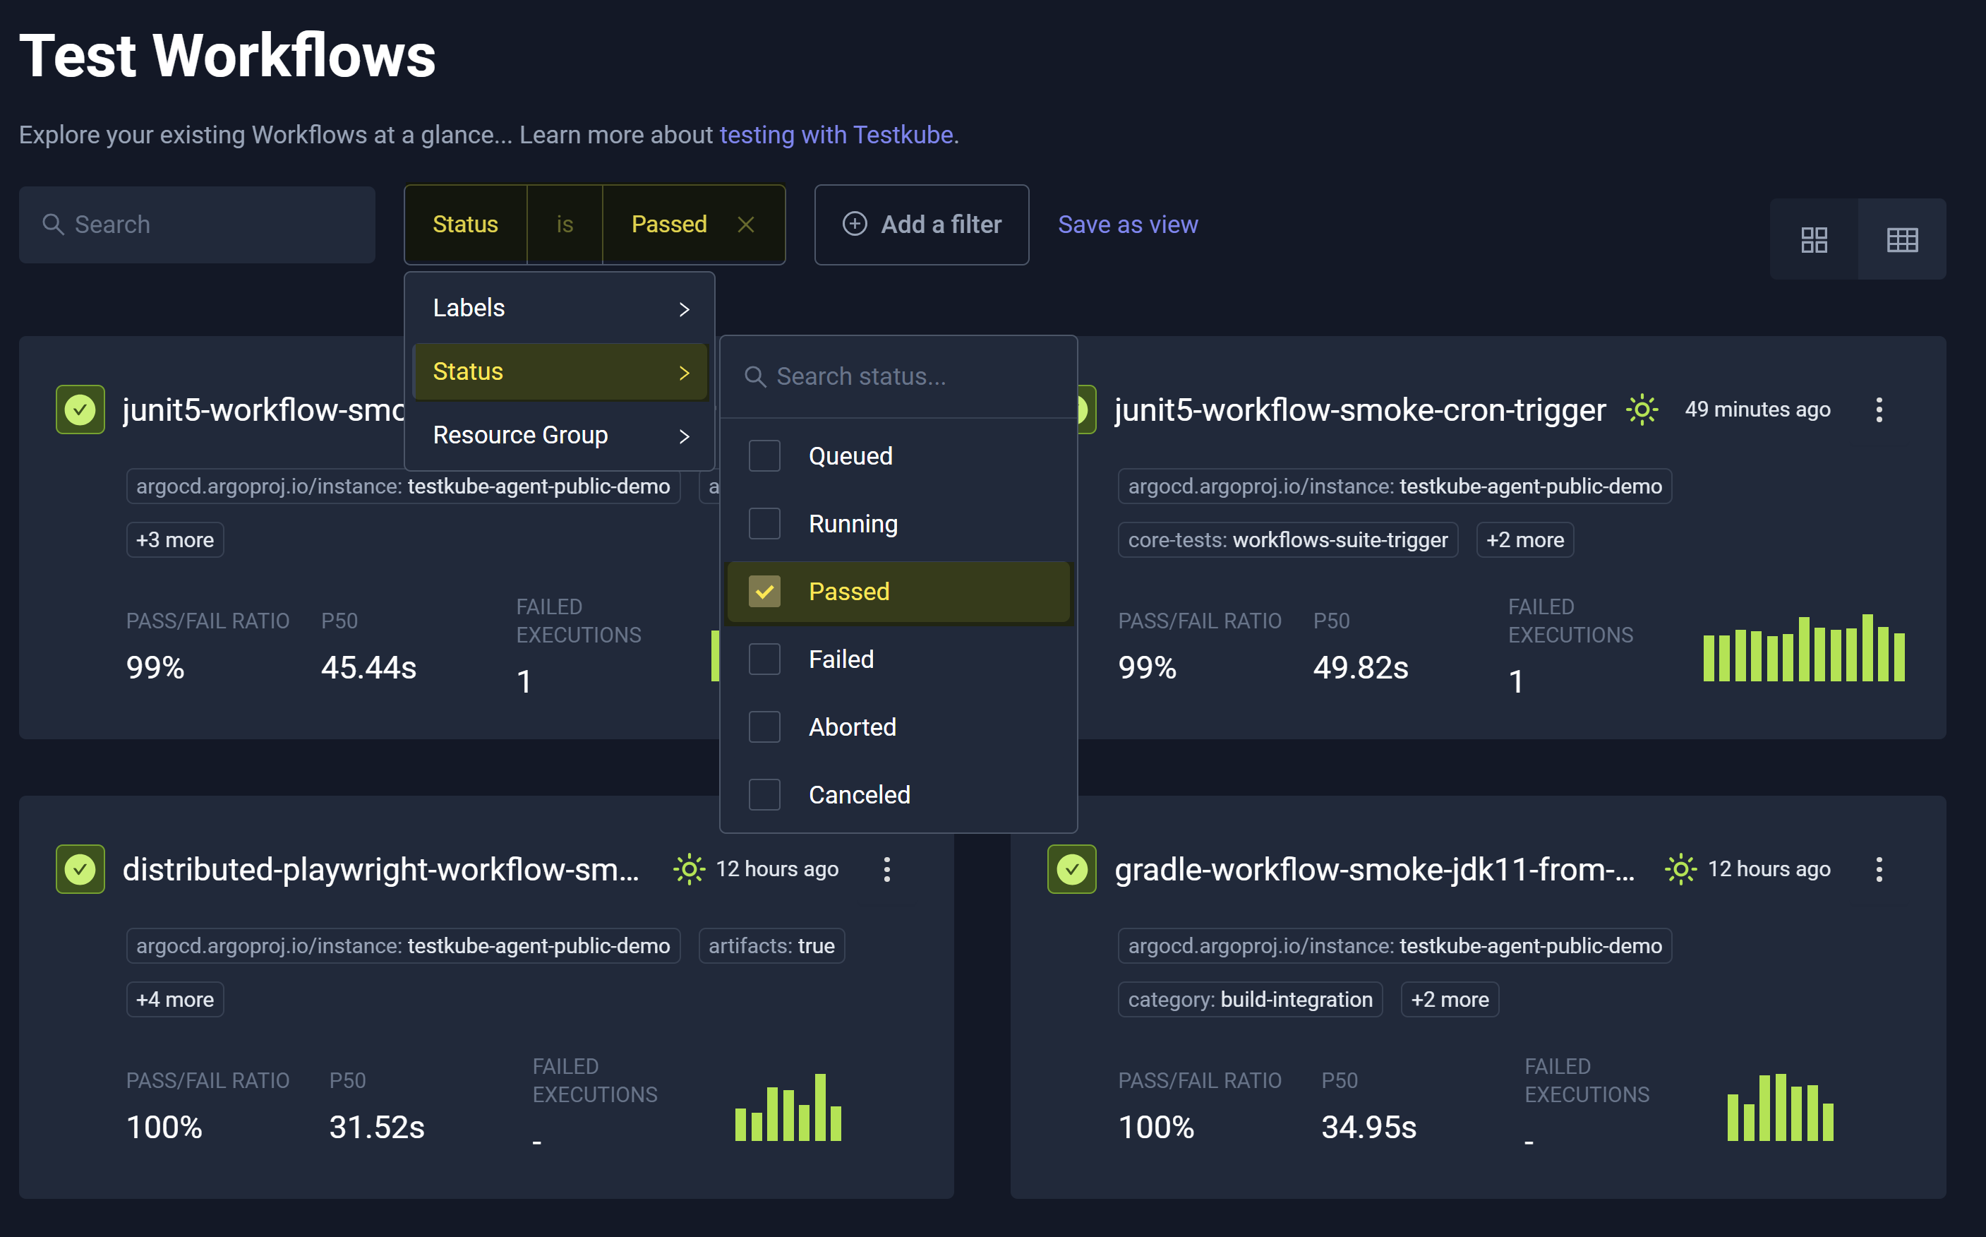Enable the Failed status filter
The image size is (1986, 1237).
[x=764, y=659]
